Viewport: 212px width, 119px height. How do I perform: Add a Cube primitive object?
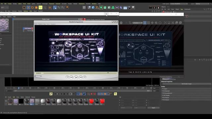pos(93,8)
